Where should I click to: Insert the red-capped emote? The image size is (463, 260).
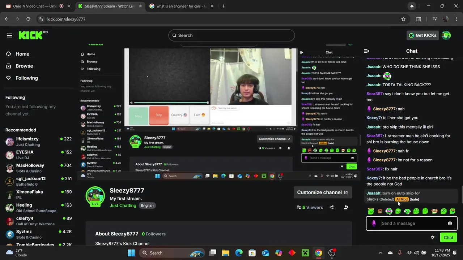coord(434,211)
